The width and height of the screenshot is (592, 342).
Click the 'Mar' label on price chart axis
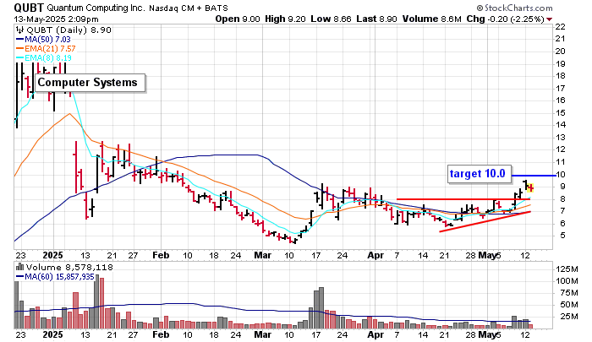click(x=262, y=255)
